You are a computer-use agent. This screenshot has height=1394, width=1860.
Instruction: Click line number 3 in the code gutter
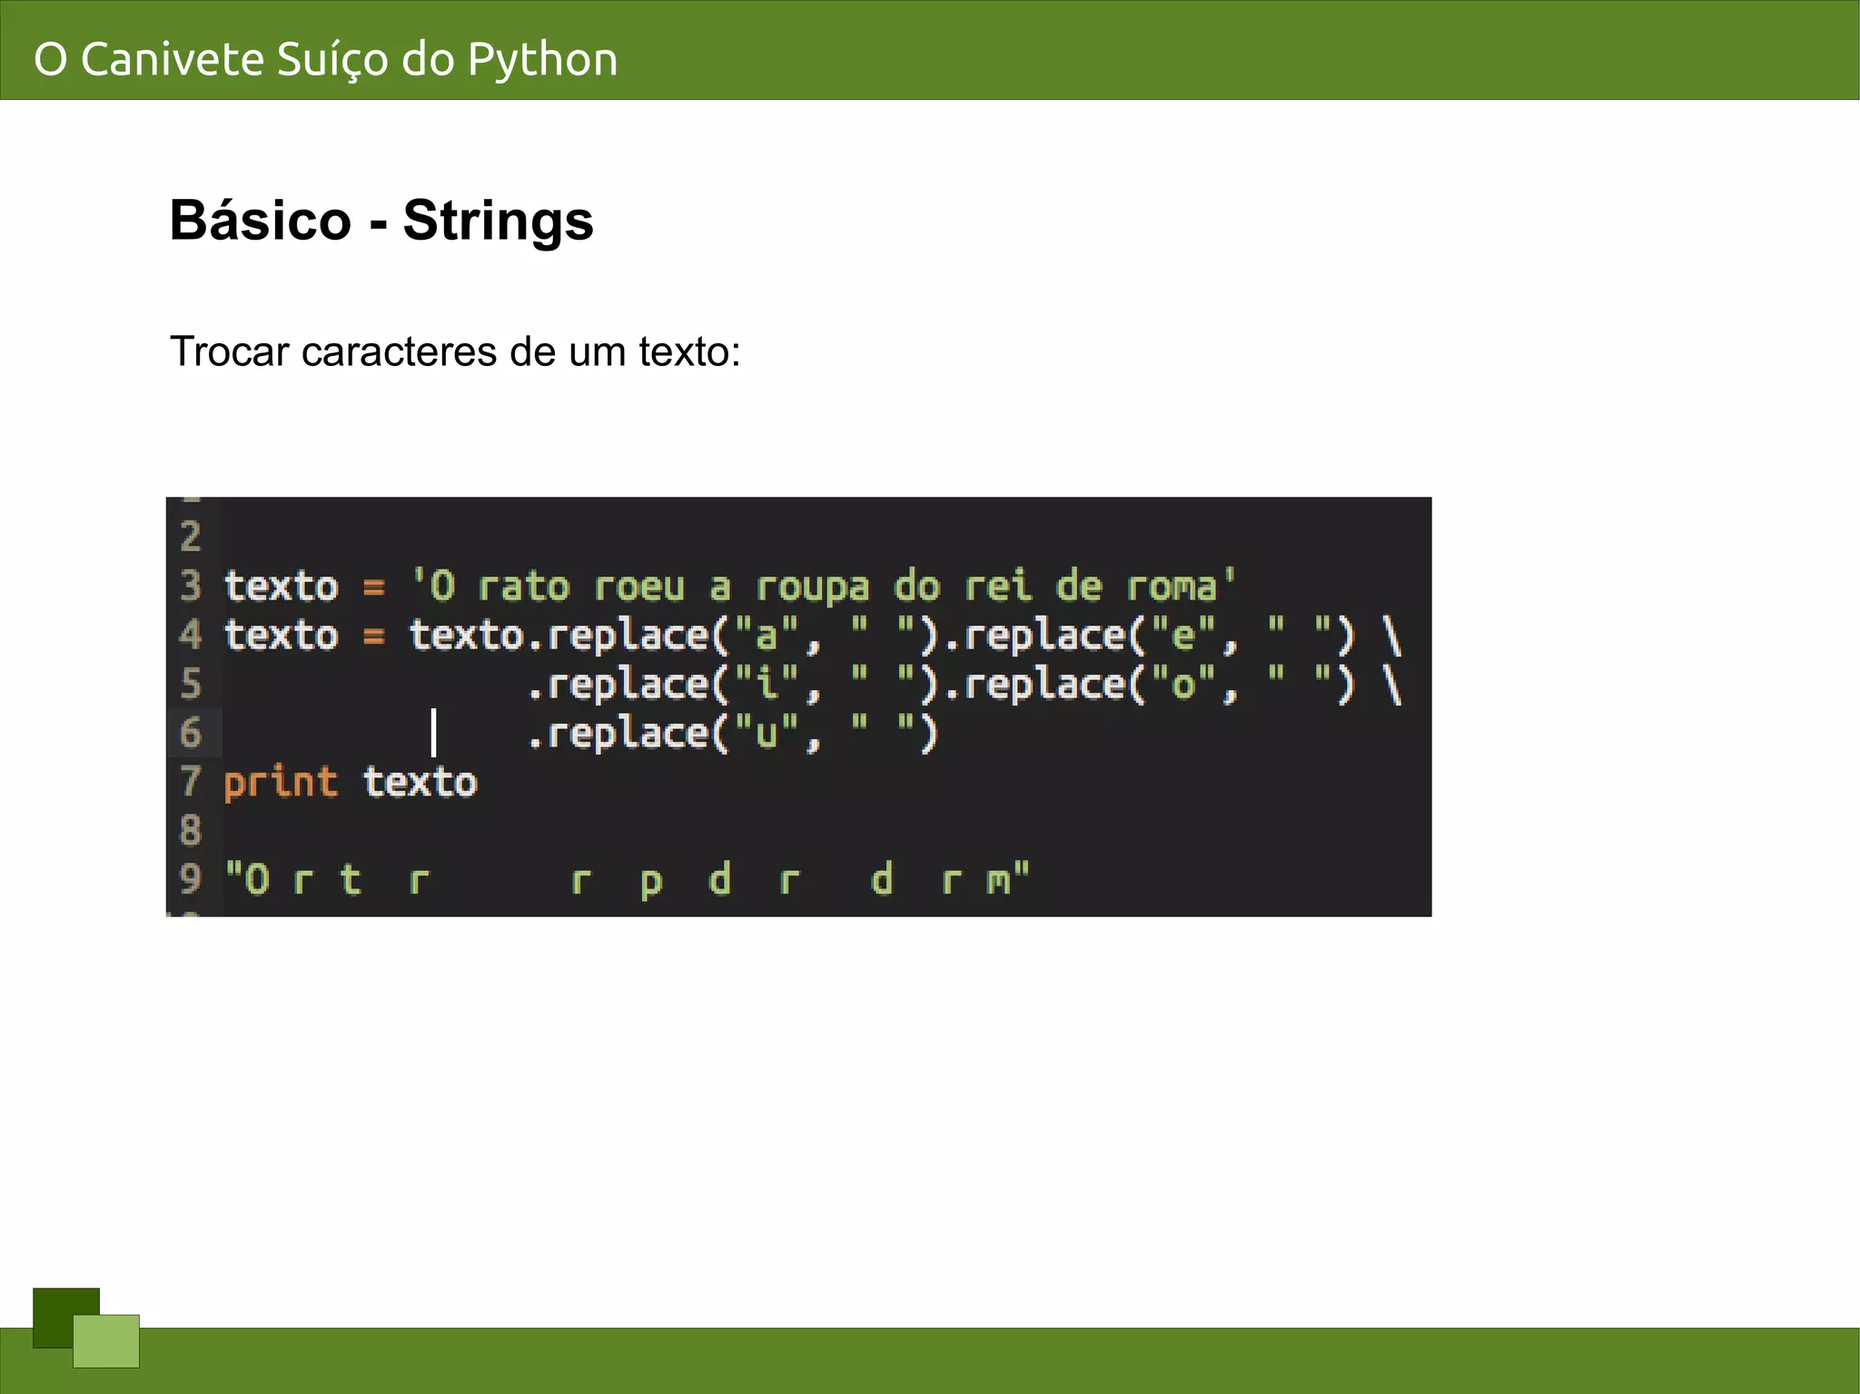[x=191, y=586]
